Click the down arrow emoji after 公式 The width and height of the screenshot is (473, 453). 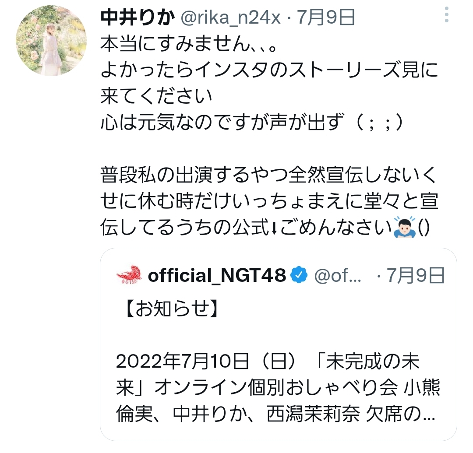pos(274,228)
